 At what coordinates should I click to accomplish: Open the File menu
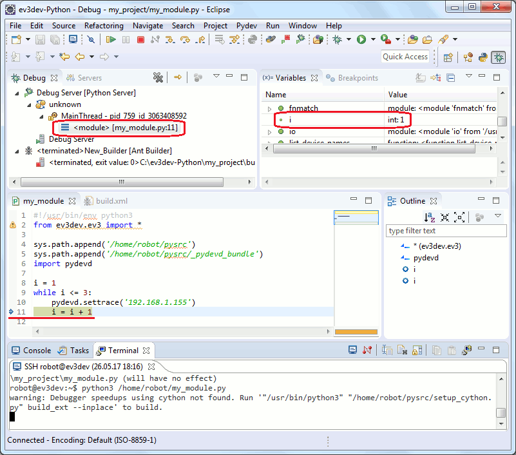[15, 26]
